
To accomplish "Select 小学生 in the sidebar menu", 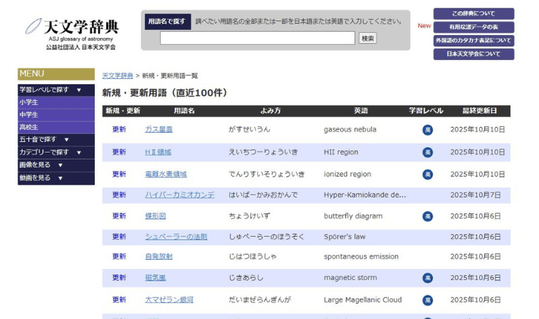I will point(56,103).
